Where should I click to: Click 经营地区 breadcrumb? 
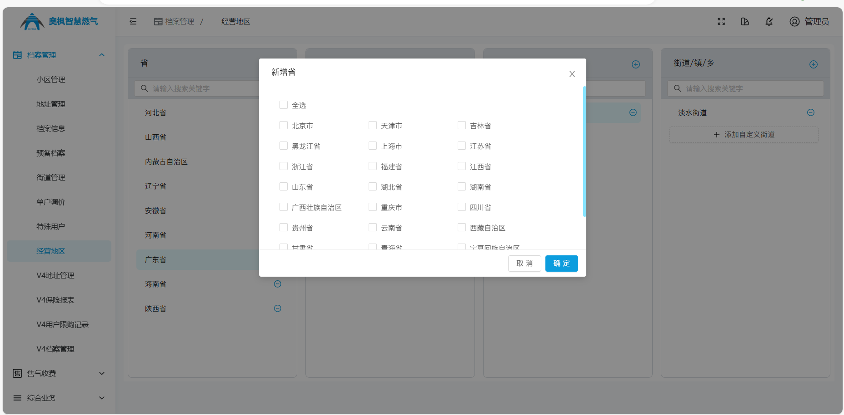pos(235,21)
